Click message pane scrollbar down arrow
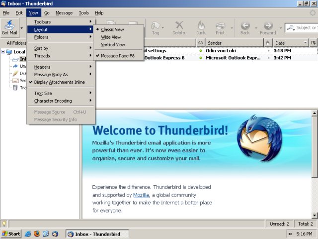The height and width of the screenshot is (239, 318). [x=315, y=215]
